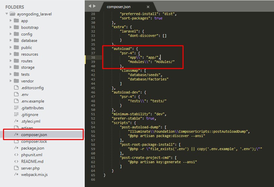The height and width of the screenshot is (187, 274).
Task: Open README.md in the sidebar
Action: [32, 162]
